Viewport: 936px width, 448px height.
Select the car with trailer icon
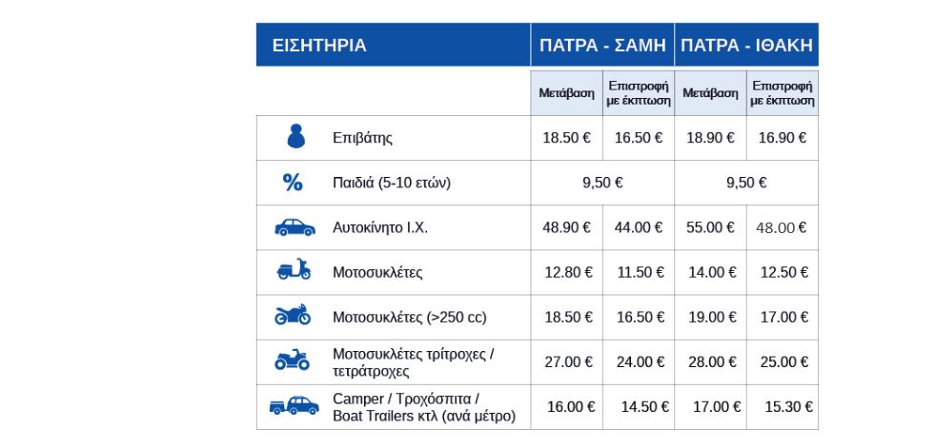click(294, 406)
